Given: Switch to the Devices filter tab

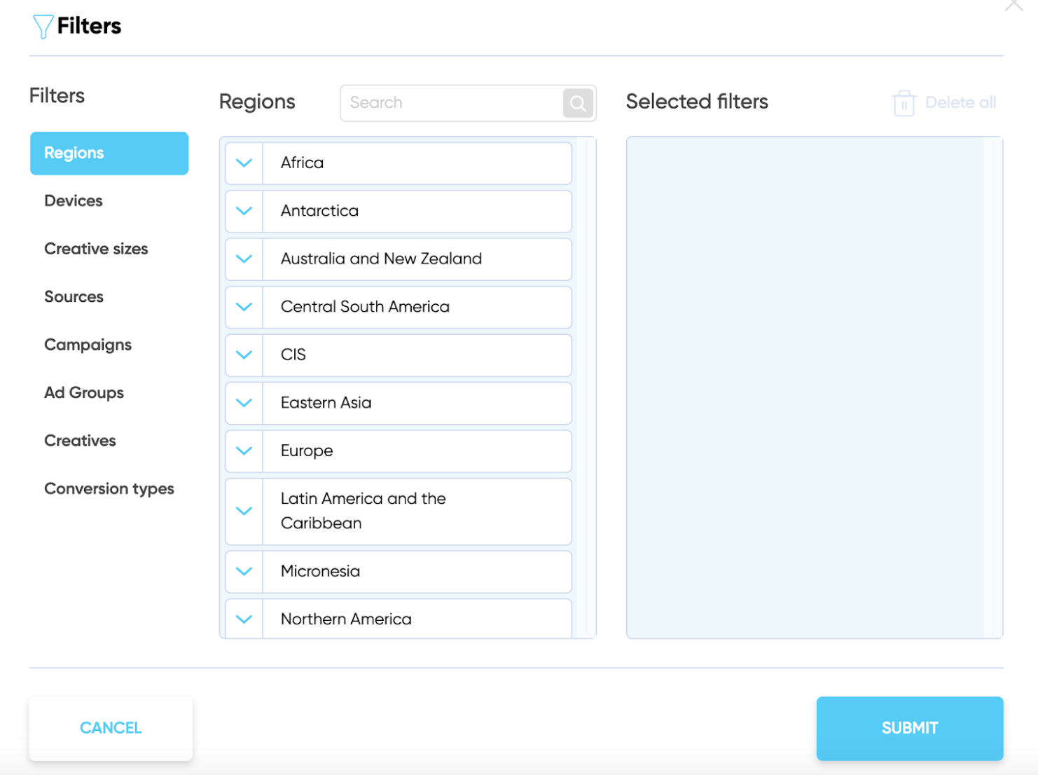Looking at the screenshot, I should (x=74, y=201).
